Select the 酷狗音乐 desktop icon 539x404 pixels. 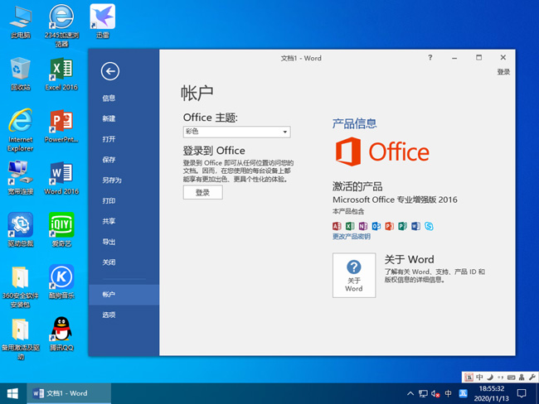coord(61,281)
